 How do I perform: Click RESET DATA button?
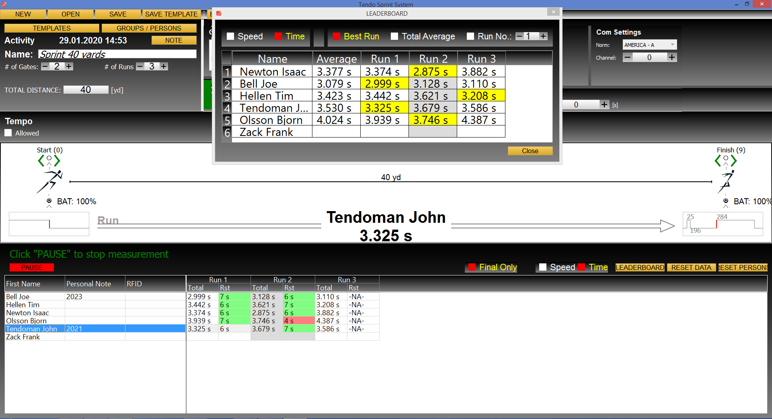pyautogui.click(x=691, y=267)
